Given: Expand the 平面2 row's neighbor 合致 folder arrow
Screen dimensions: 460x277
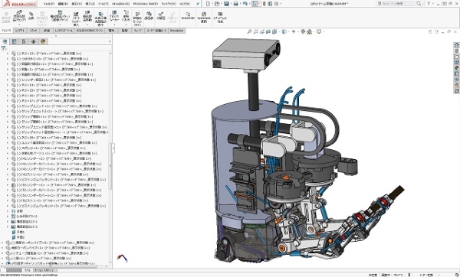Looking at the screenshot, I should tap(8, 211).
